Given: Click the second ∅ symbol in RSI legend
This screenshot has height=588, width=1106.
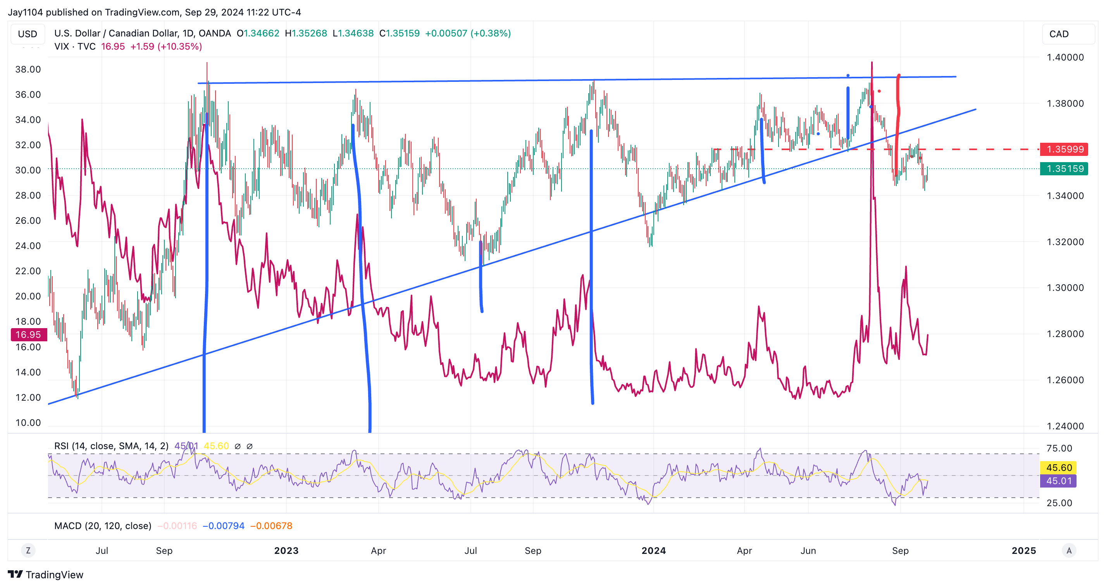Looking at the screenshot, I should click(250, 446).
